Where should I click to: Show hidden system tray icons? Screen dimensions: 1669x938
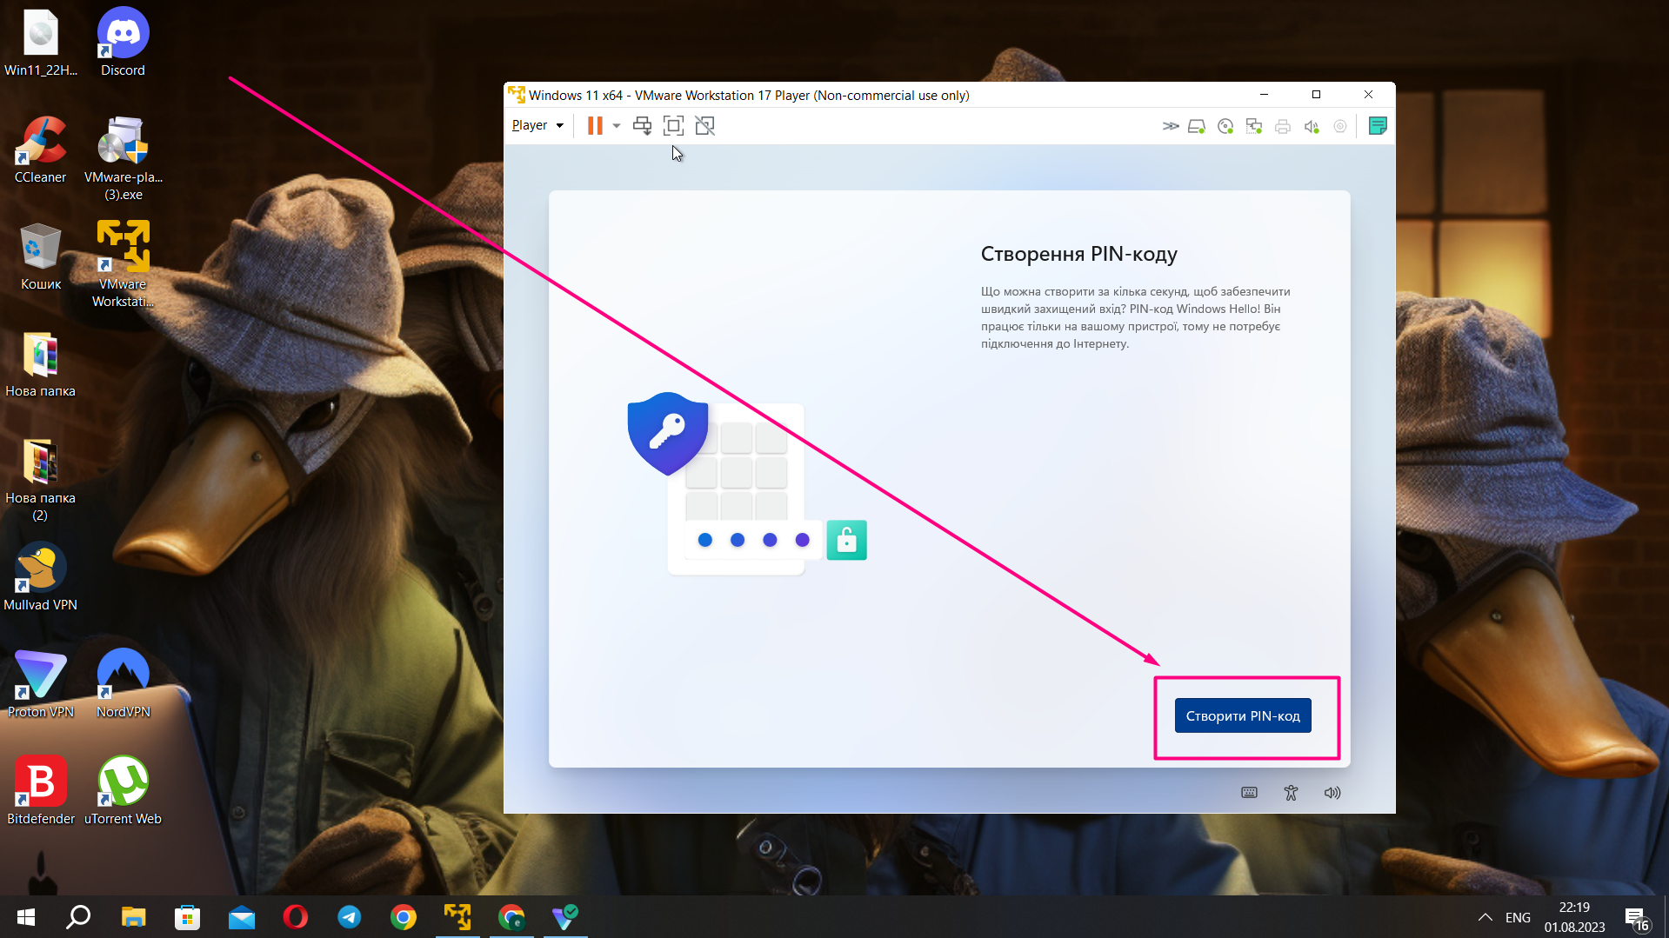pyautogui.click(x=1485, y=917)
